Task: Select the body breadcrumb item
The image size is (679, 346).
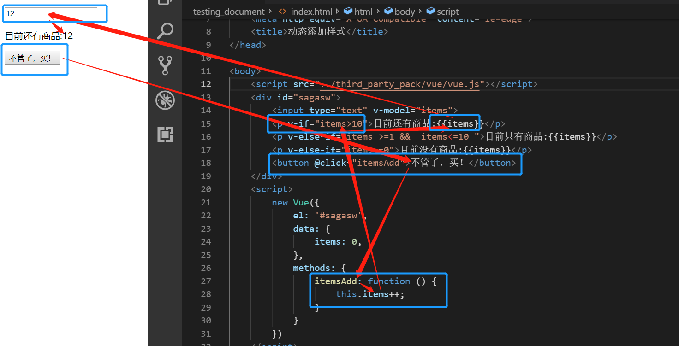Action: point(399,12)
